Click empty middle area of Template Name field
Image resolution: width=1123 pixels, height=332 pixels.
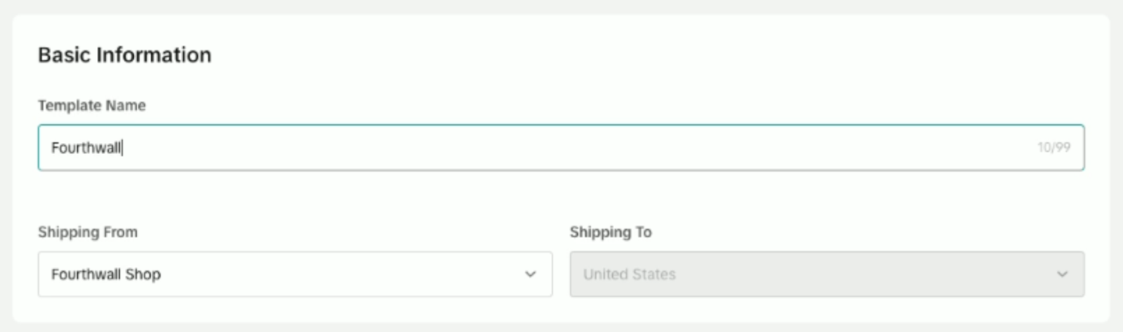pos(561,147)
